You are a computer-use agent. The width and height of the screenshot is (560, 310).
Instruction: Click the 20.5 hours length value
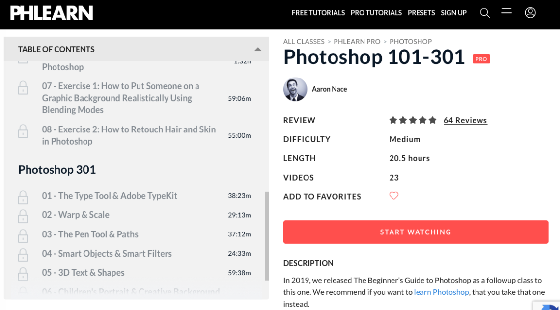pyautogui.click(x=410, y=158)
